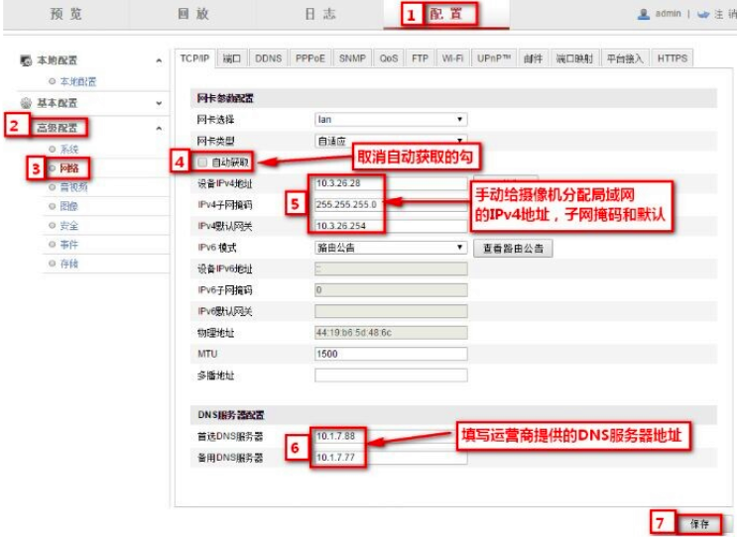Click the 网卡参数配置 section heading

(225, 98)
